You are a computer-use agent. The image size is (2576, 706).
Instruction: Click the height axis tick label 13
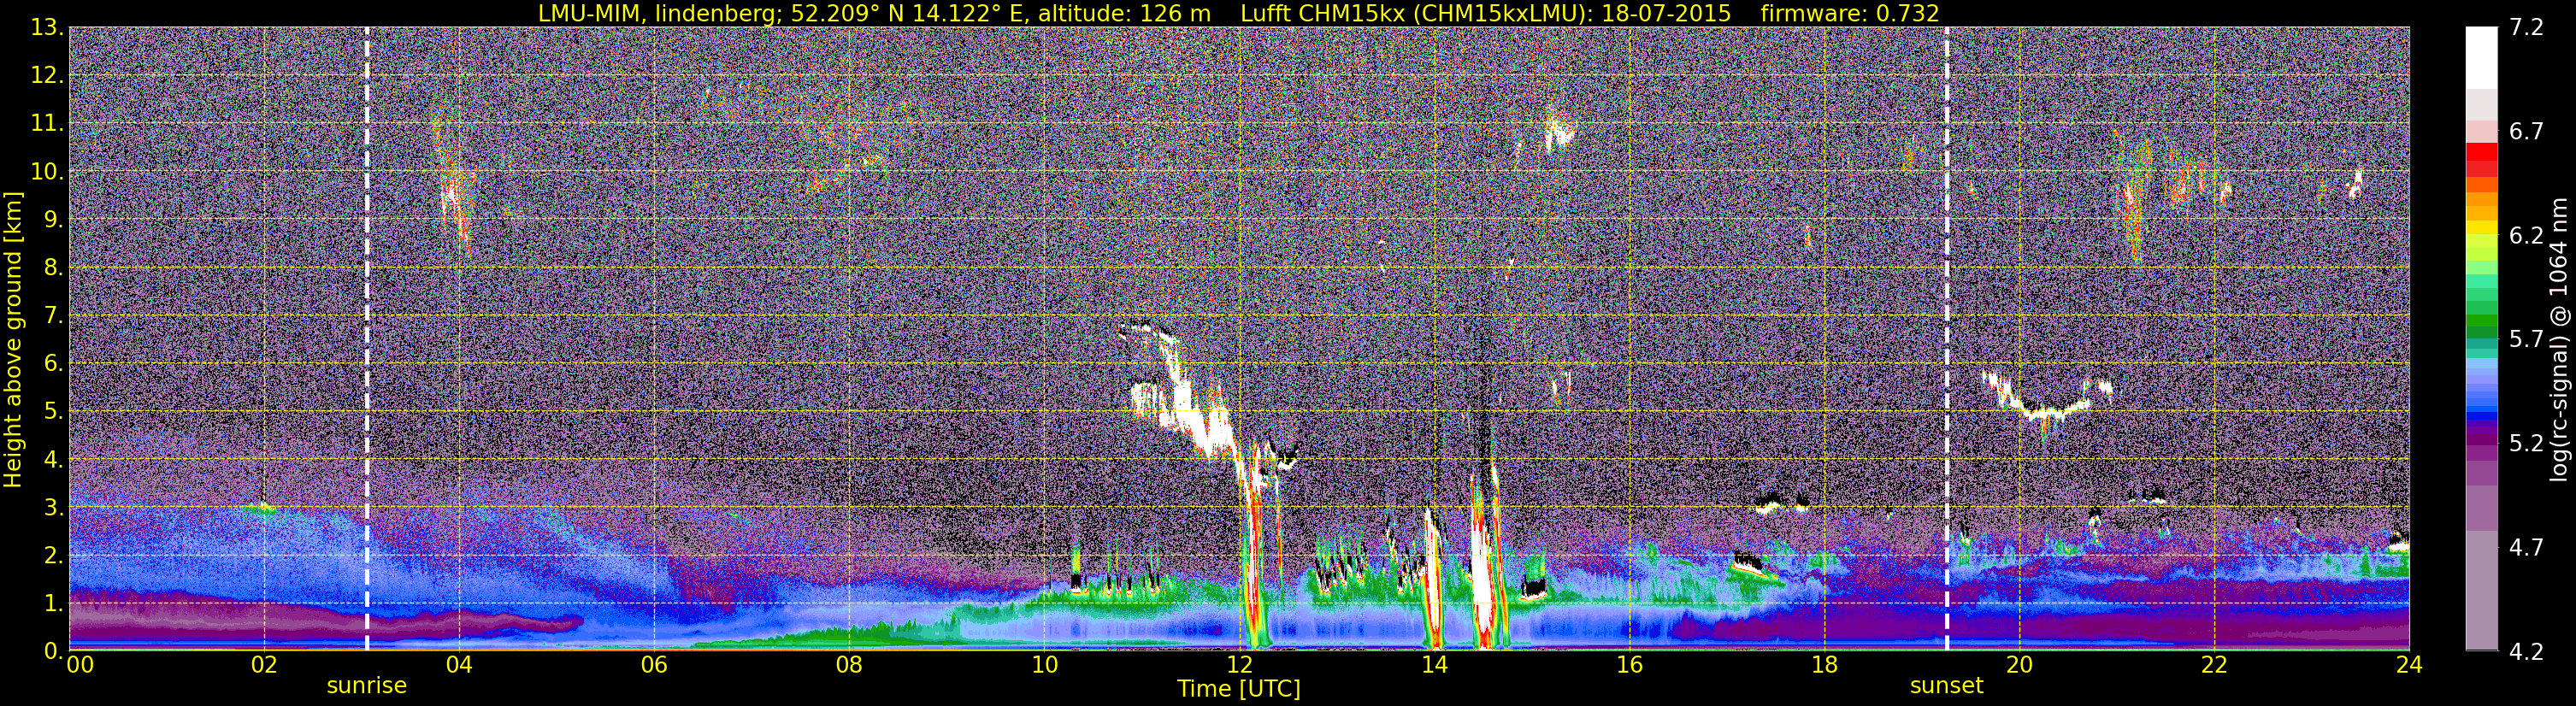click(x=47, y=27)
